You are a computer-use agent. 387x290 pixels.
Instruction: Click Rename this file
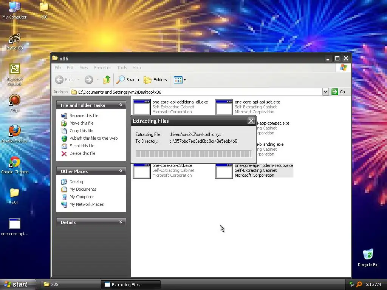point(80,116)
